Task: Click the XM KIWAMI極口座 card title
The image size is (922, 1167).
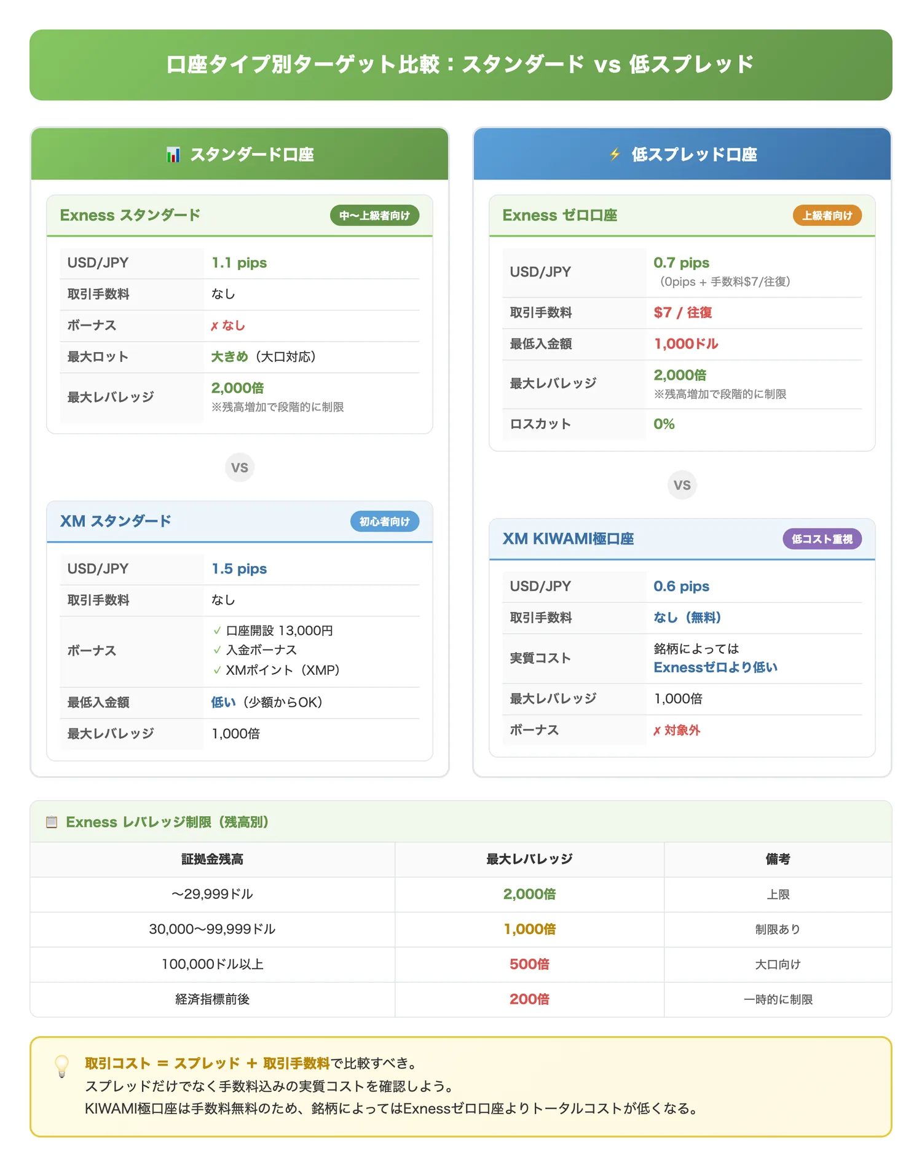Action: tap(568, 539)
